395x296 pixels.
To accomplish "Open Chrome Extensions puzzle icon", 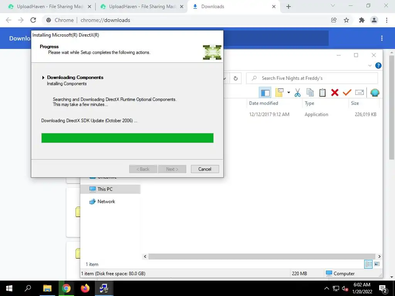I will coord(362,20).
